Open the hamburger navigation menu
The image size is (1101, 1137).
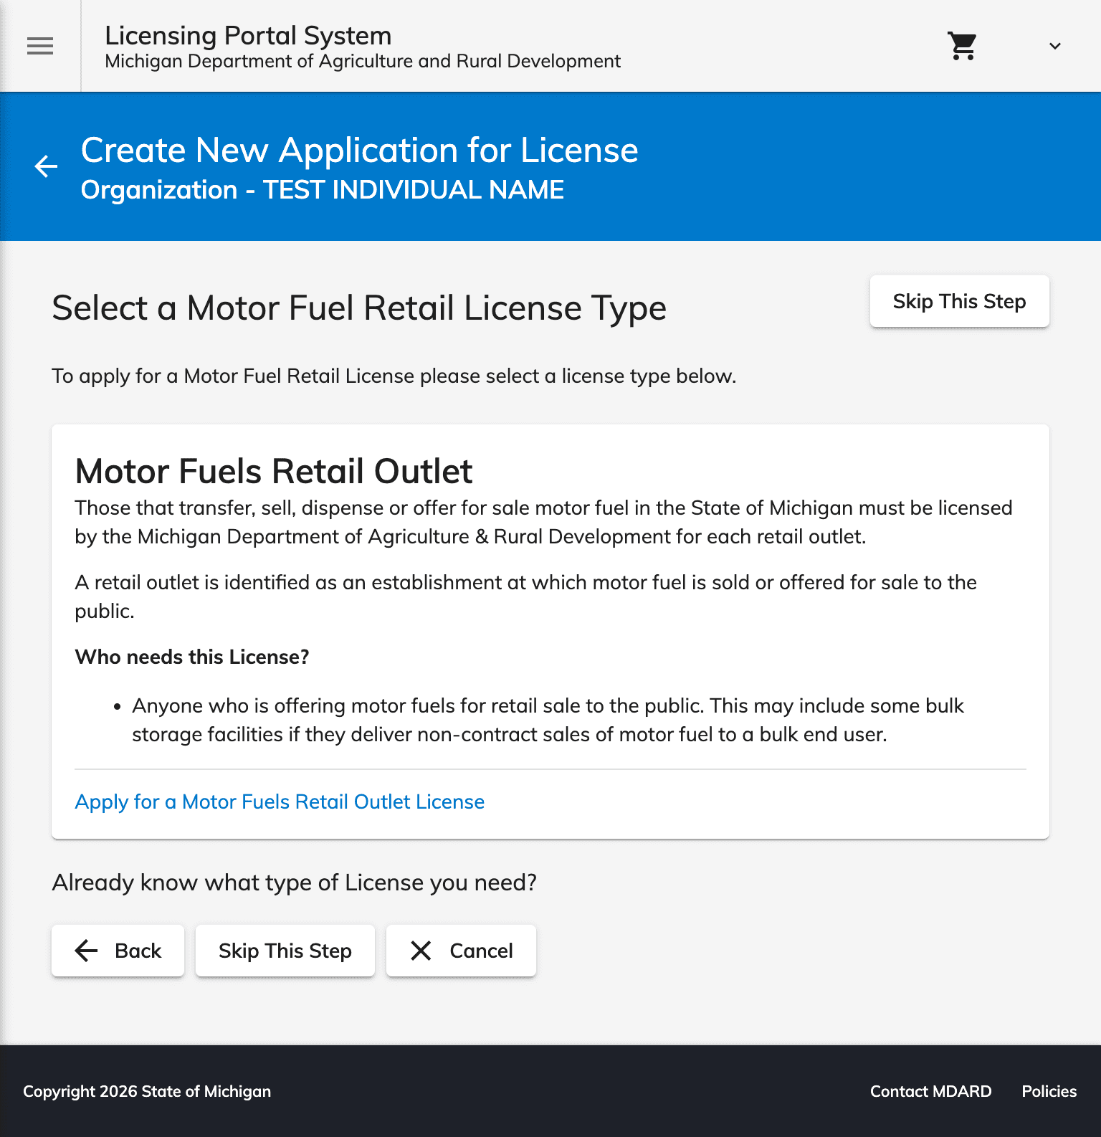40,46
